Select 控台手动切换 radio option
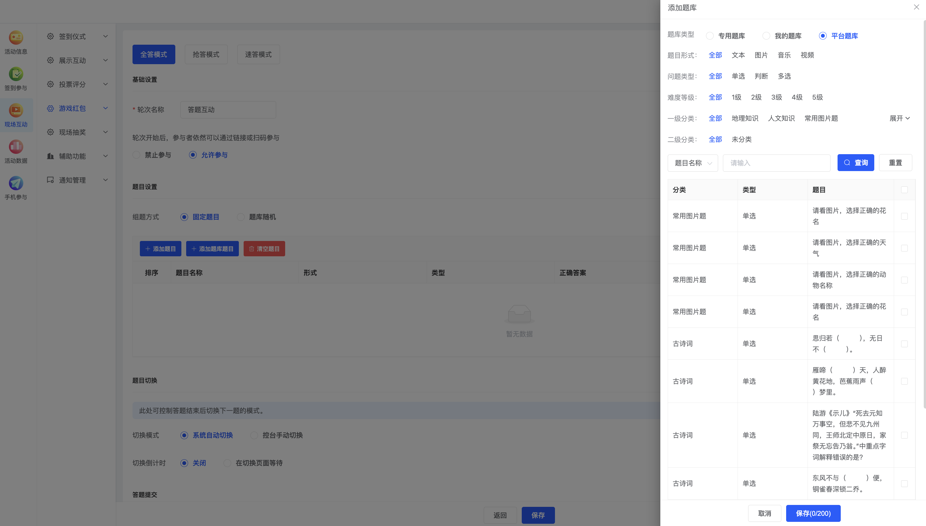 254,435
